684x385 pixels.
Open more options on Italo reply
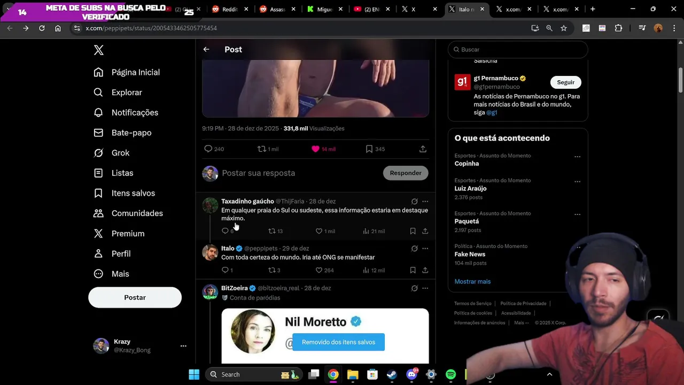425,249
